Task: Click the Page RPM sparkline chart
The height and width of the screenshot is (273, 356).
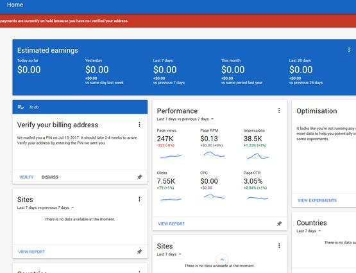Action: 214,155
